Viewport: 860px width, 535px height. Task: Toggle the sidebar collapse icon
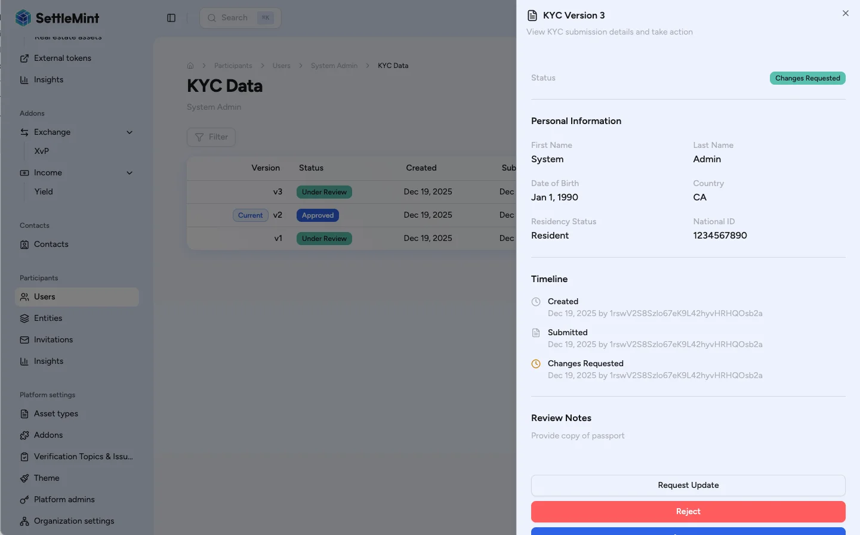[x=171, y=17]
